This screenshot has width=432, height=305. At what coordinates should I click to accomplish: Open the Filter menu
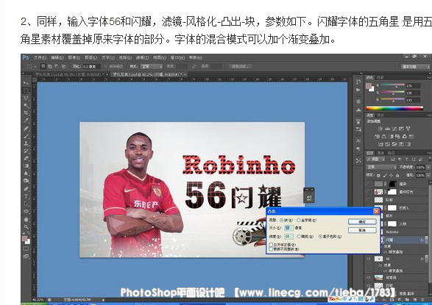(x=142, y=57)
